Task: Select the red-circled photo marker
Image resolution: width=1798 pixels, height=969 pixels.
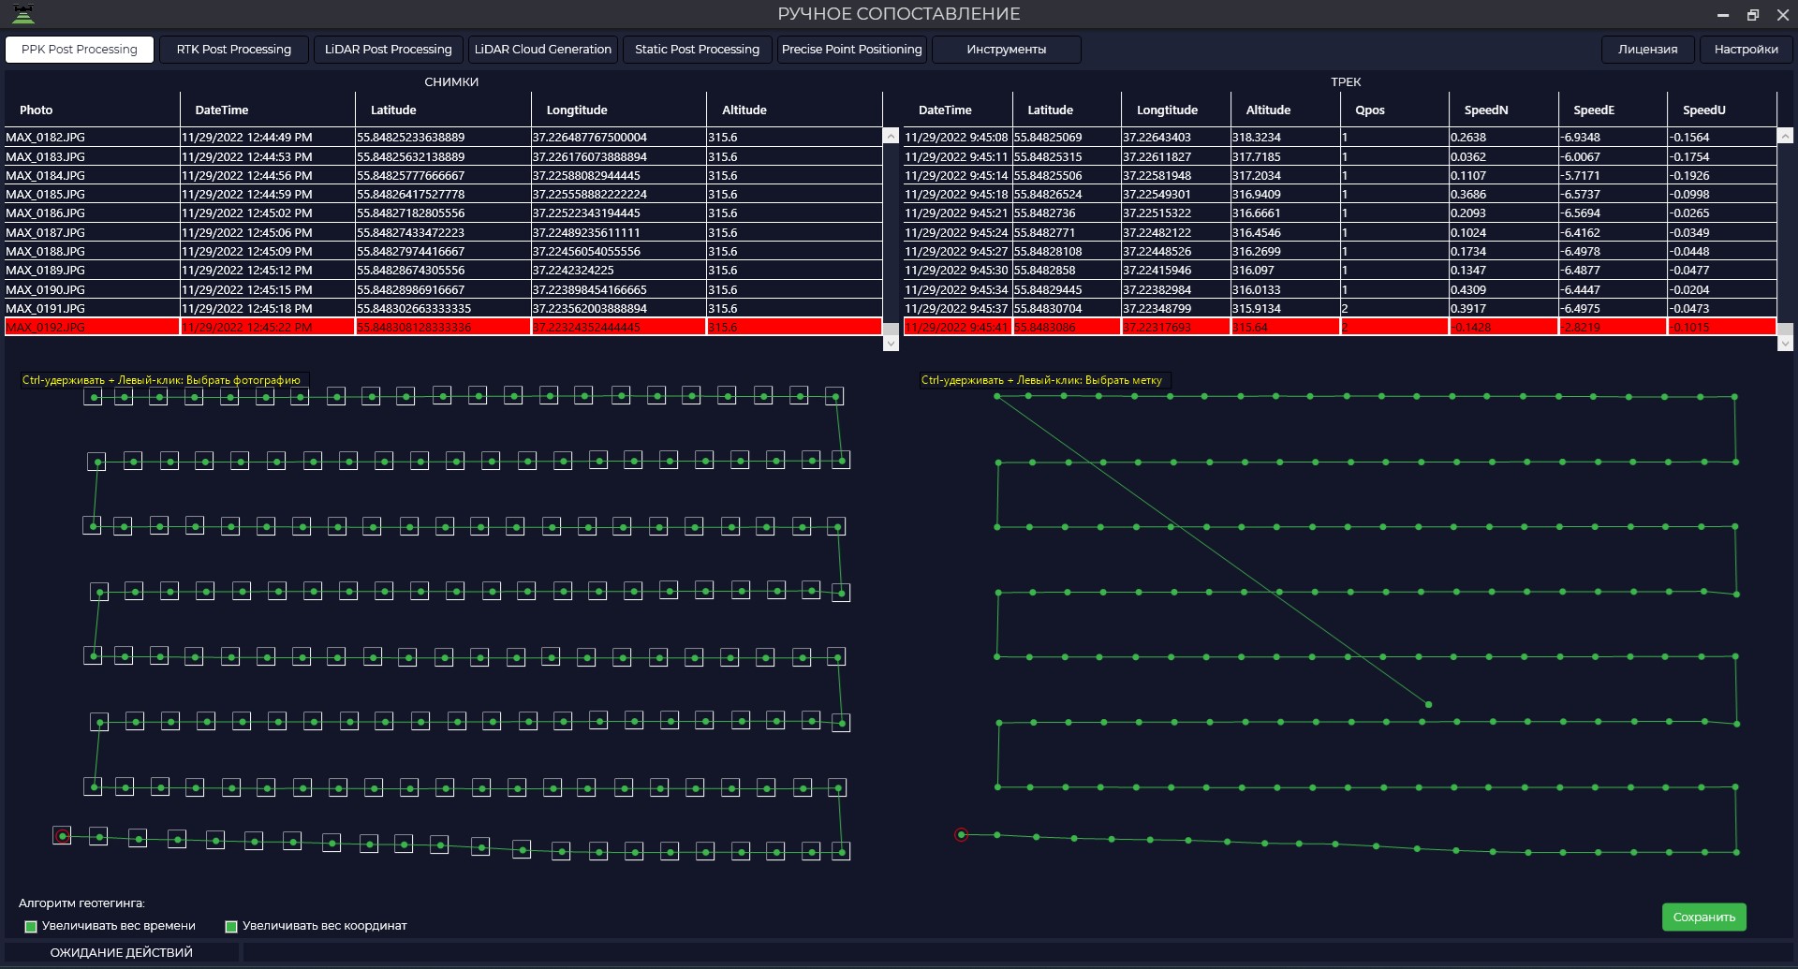Action: click(x=62, y=835)
